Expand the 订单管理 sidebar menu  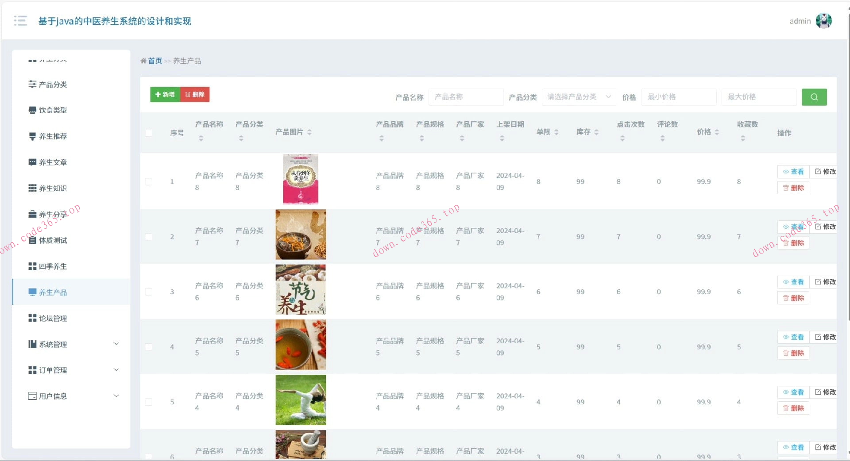click(x=71, y=370)
